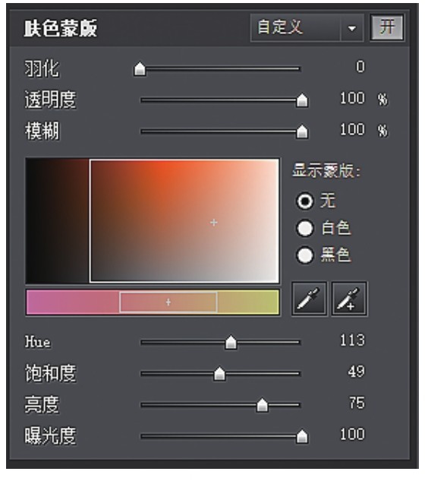Select the 无 display mask option
This screenshot has height=481, width=428.
(x=305, y=201)
